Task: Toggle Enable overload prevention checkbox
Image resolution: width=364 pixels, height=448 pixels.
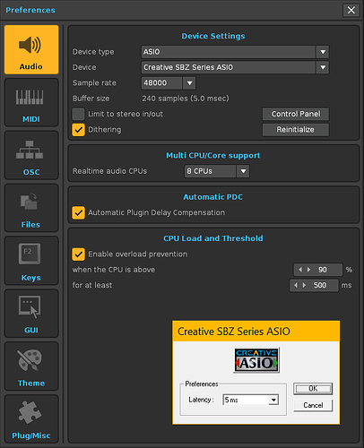Action: click(x=78, y=254)
